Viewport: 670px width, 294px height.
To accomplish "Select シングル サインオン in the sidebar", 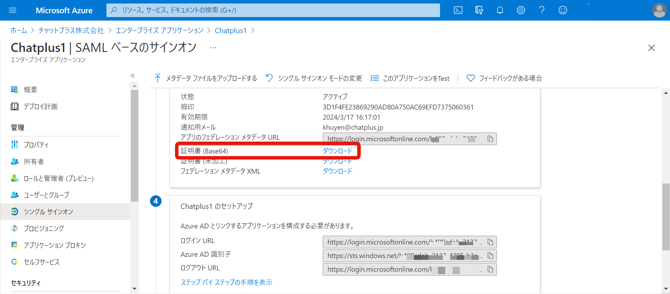I will 65,212.
